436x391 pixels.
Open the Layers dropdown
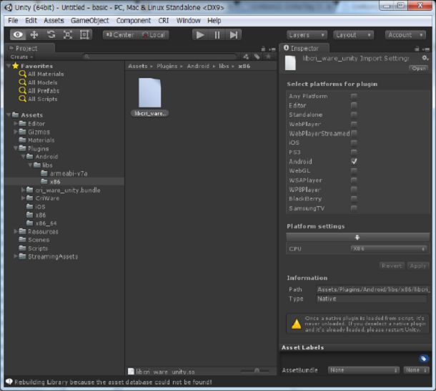pos(307,34)
